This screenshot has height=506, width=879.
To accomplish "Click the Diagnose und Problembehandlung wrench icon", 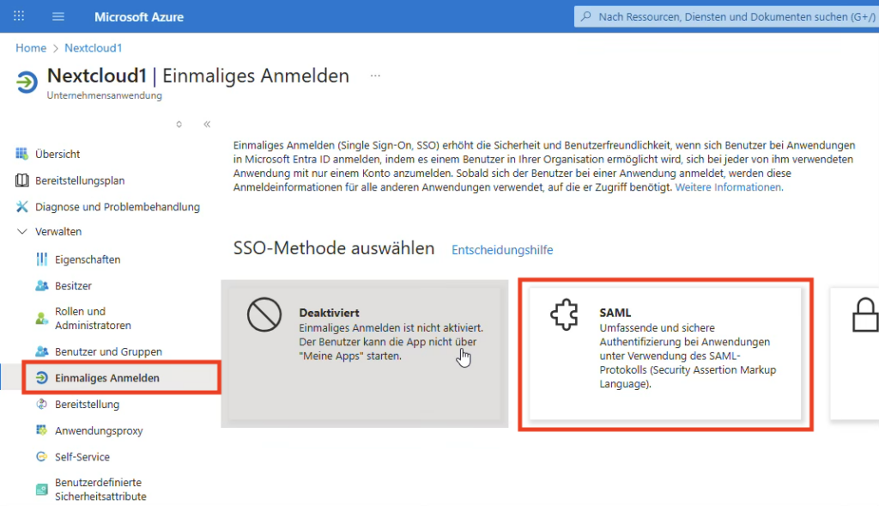I will click(22, 207).
